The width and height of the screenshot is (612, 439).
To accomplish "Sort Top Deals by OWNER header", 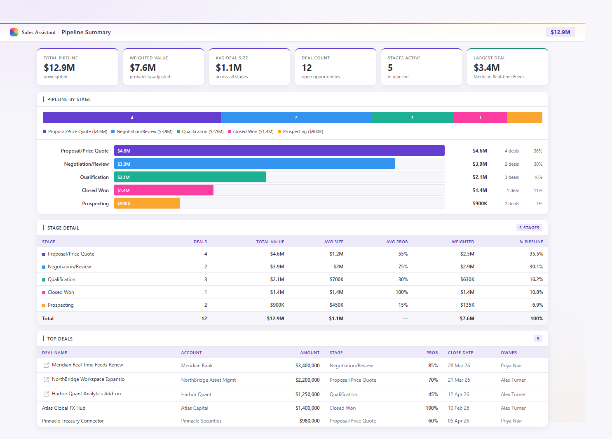I will pyautogui.click(x=509, y=353).
